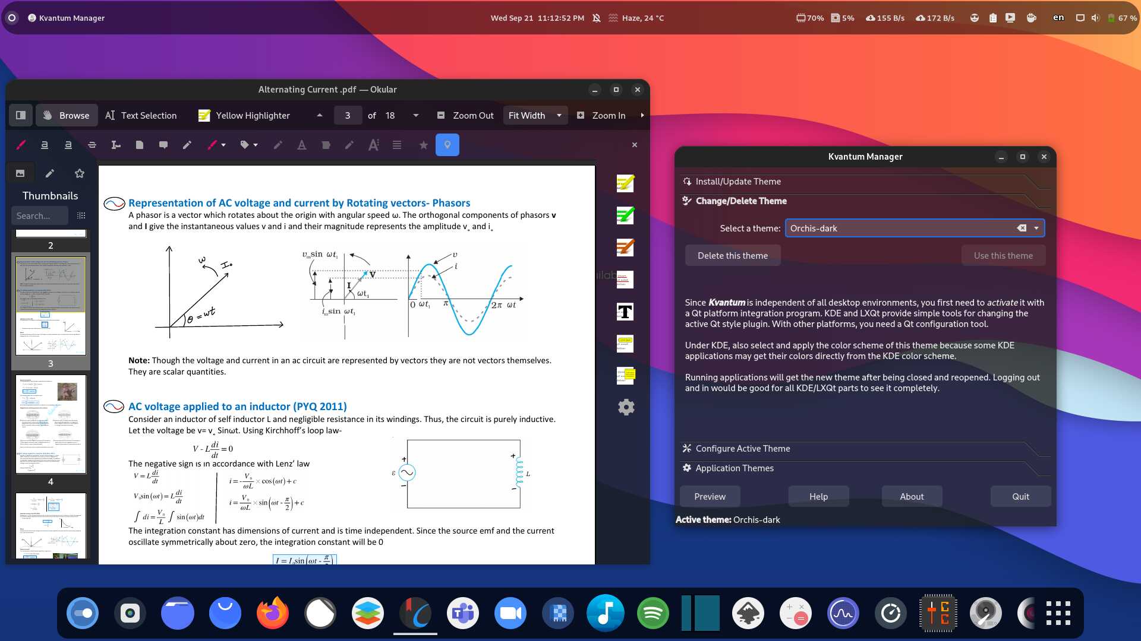Click Delete this theme button
1141x641 pixels.
pyautogui.click(x=733, y=256)
